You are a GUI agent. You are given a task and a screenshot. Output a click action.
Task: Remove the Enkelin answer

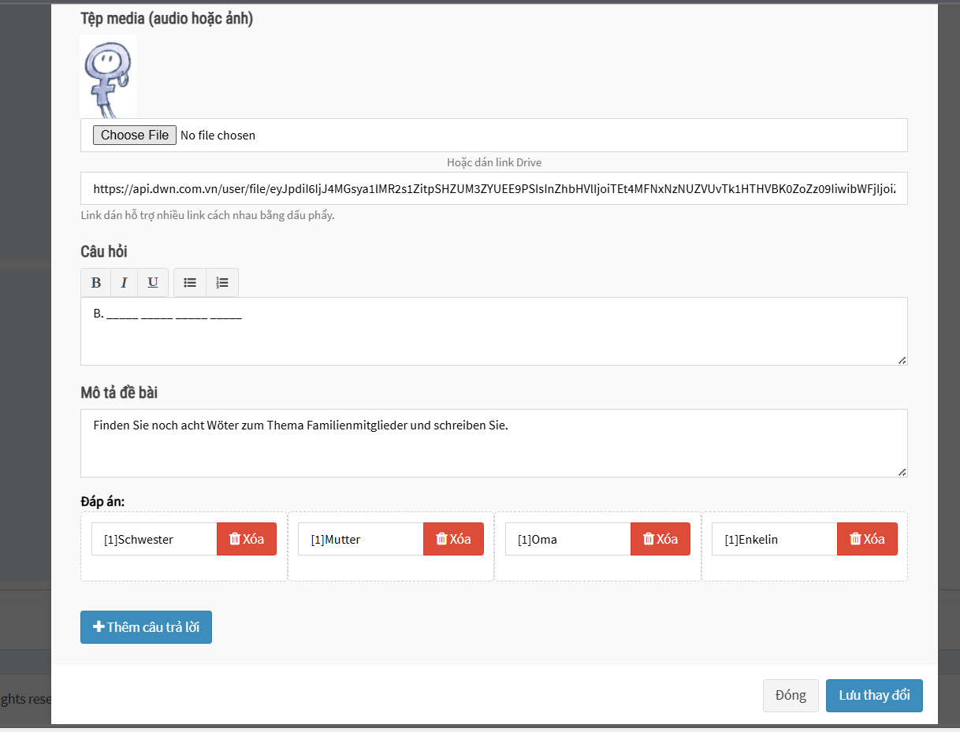(867, 539)
